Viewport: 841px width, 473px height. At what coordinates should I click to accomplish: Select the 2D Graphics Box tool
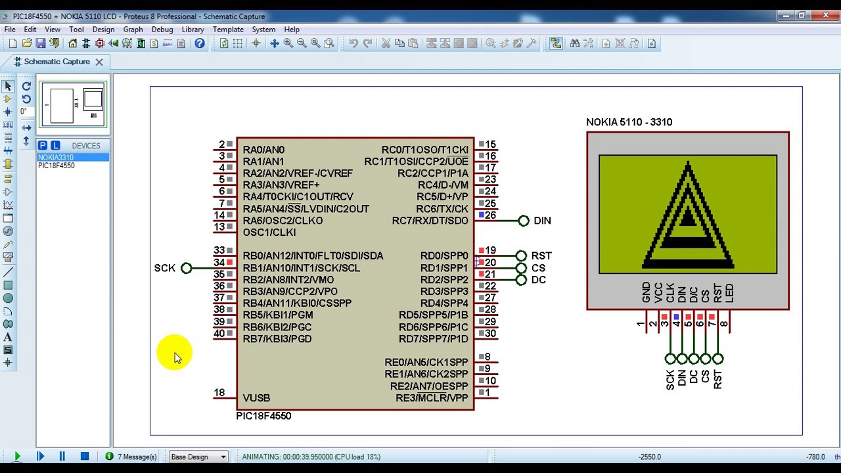point(8,286)
